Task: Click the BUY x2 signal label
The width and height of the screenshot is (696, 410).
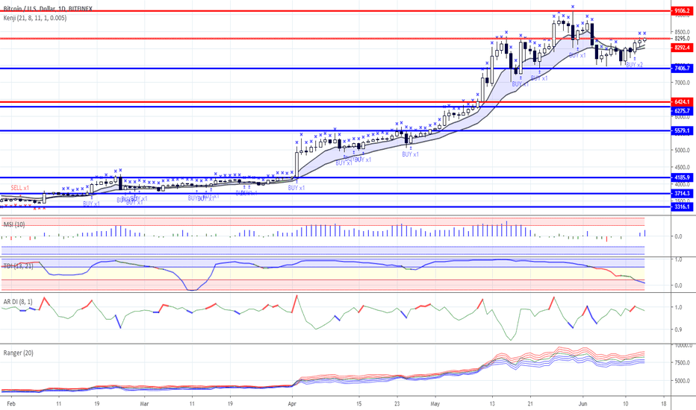Action: click(634, 65)
